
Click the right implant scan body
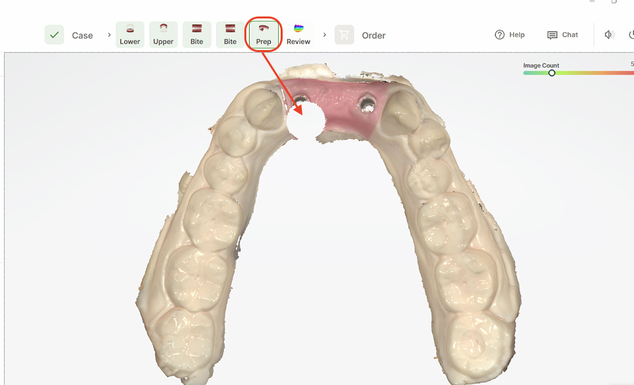[367, 103]
